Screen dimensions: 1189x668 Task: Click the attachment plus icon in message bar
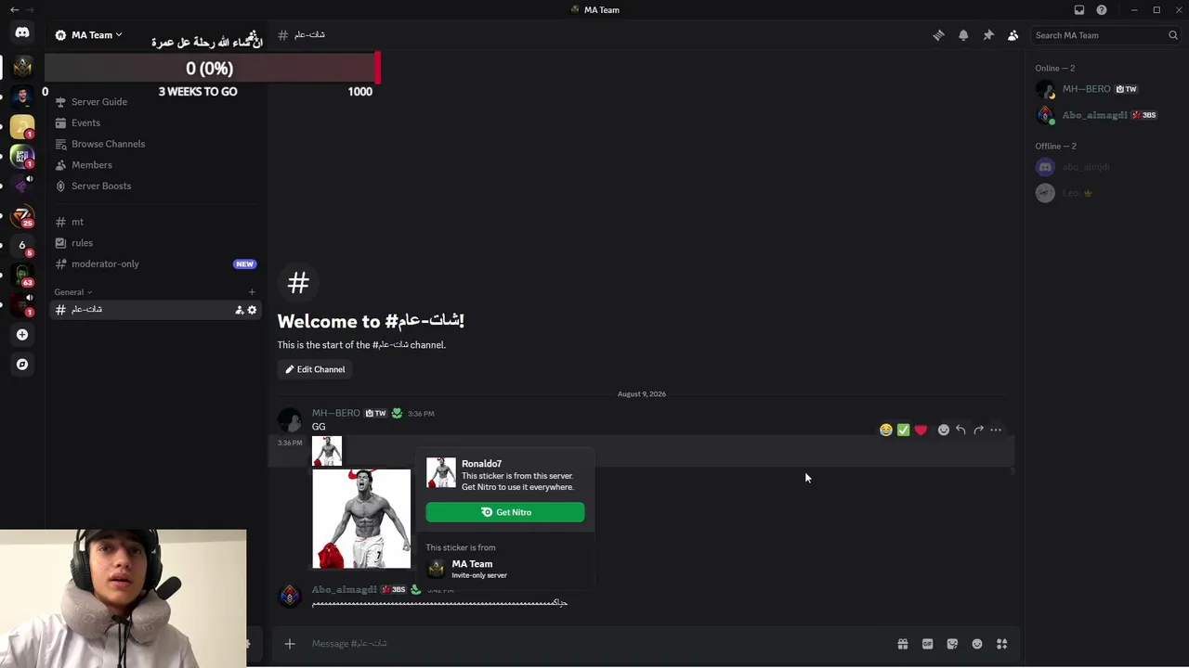click(290, 644)
